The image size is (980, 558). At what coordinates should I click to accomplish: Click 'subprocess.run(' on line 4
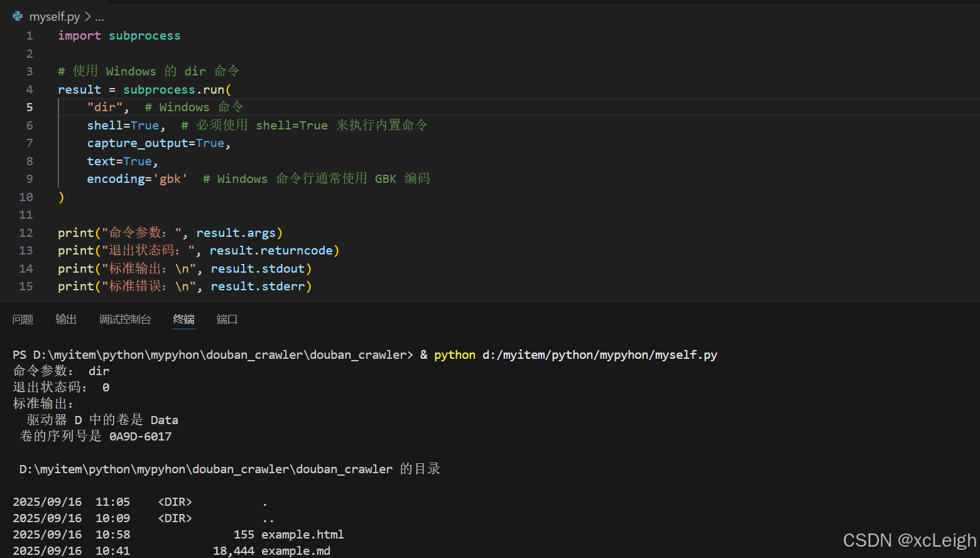pos(177,90)
